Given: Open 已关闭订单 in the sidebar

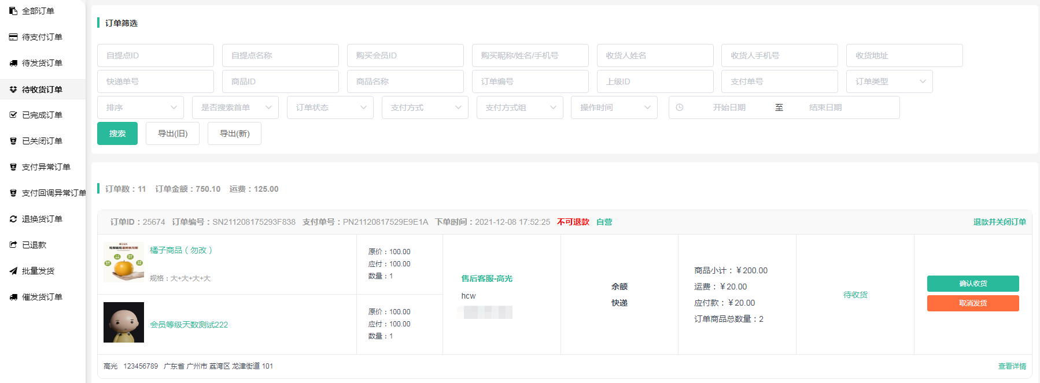Looking at the screenshot, I should point(42,141).
